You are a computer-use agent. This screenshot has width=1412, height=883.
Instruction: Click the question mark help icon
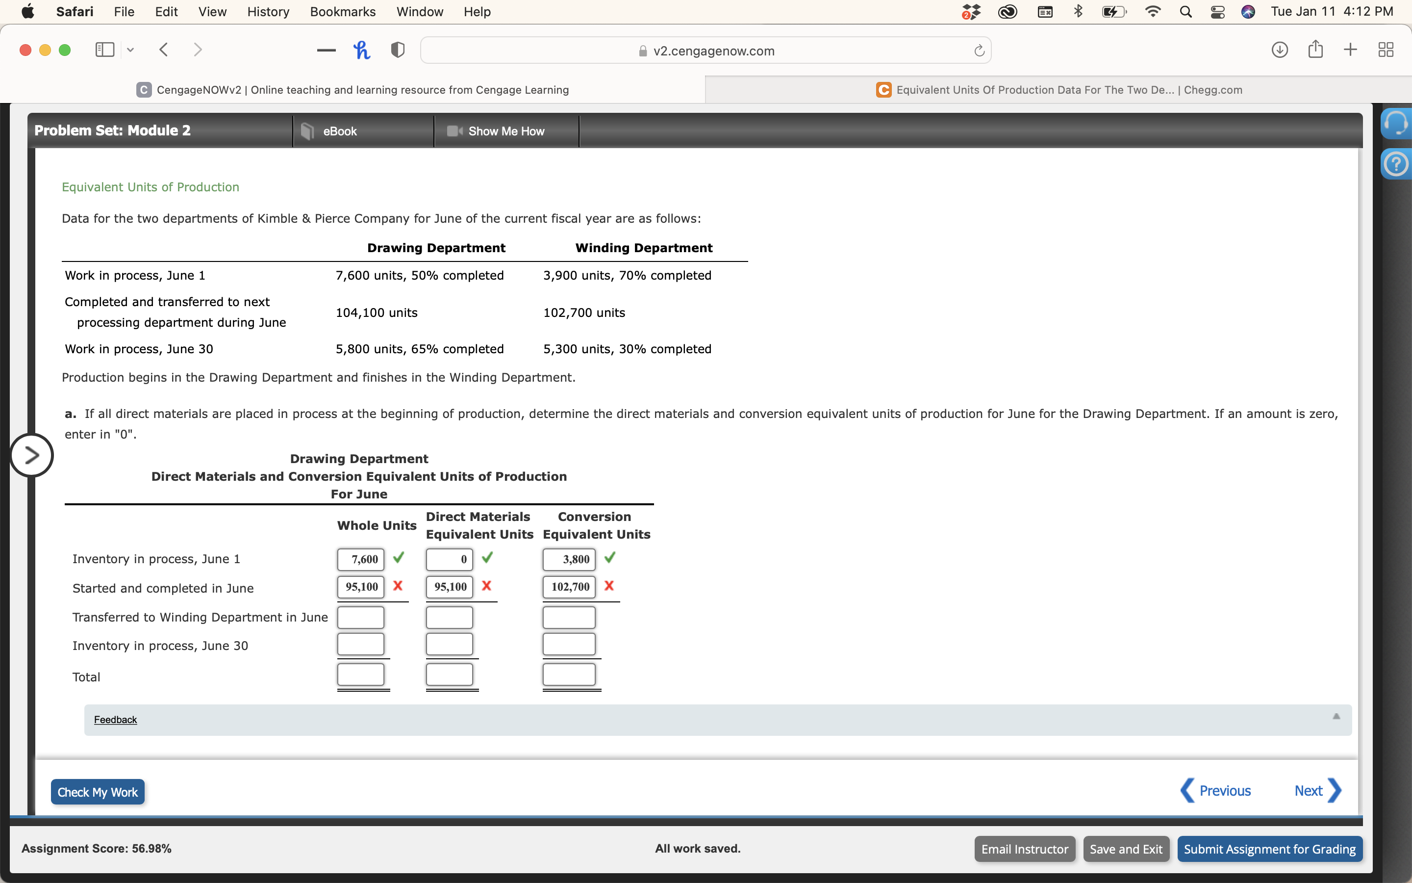[1397, 163]
